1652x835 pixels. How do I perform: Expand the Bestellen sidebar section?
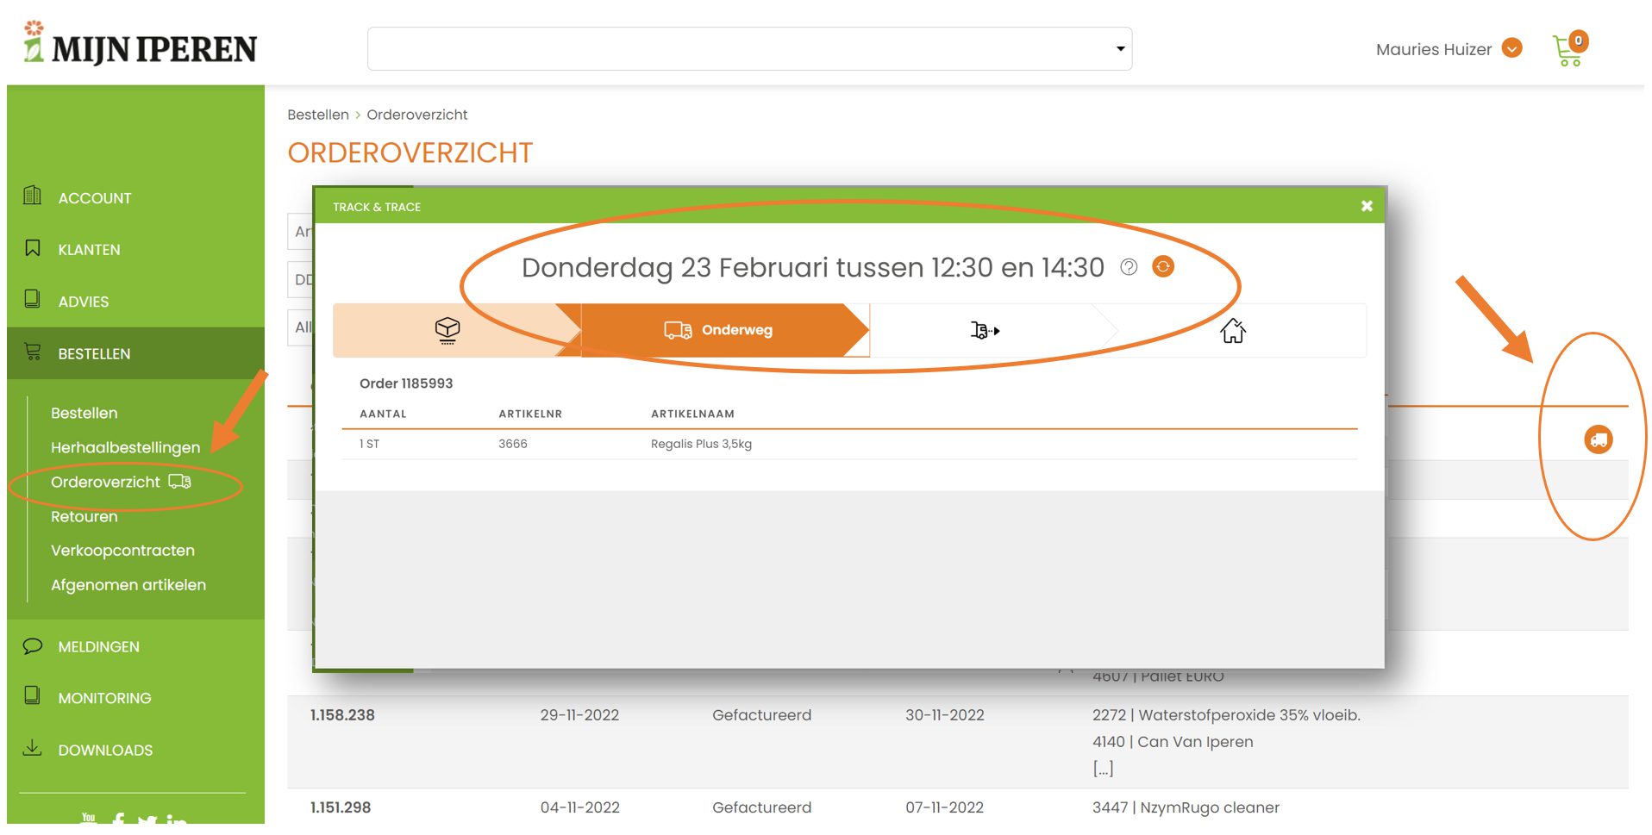94,354
